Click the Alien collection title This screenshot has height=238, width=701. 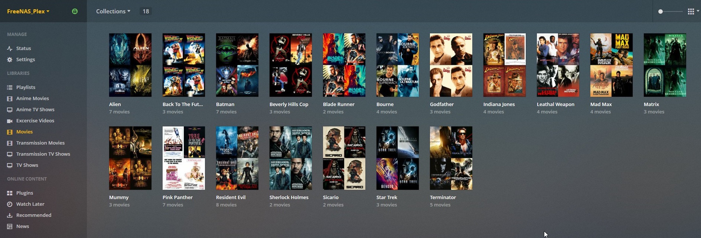(x=115, y=104)
